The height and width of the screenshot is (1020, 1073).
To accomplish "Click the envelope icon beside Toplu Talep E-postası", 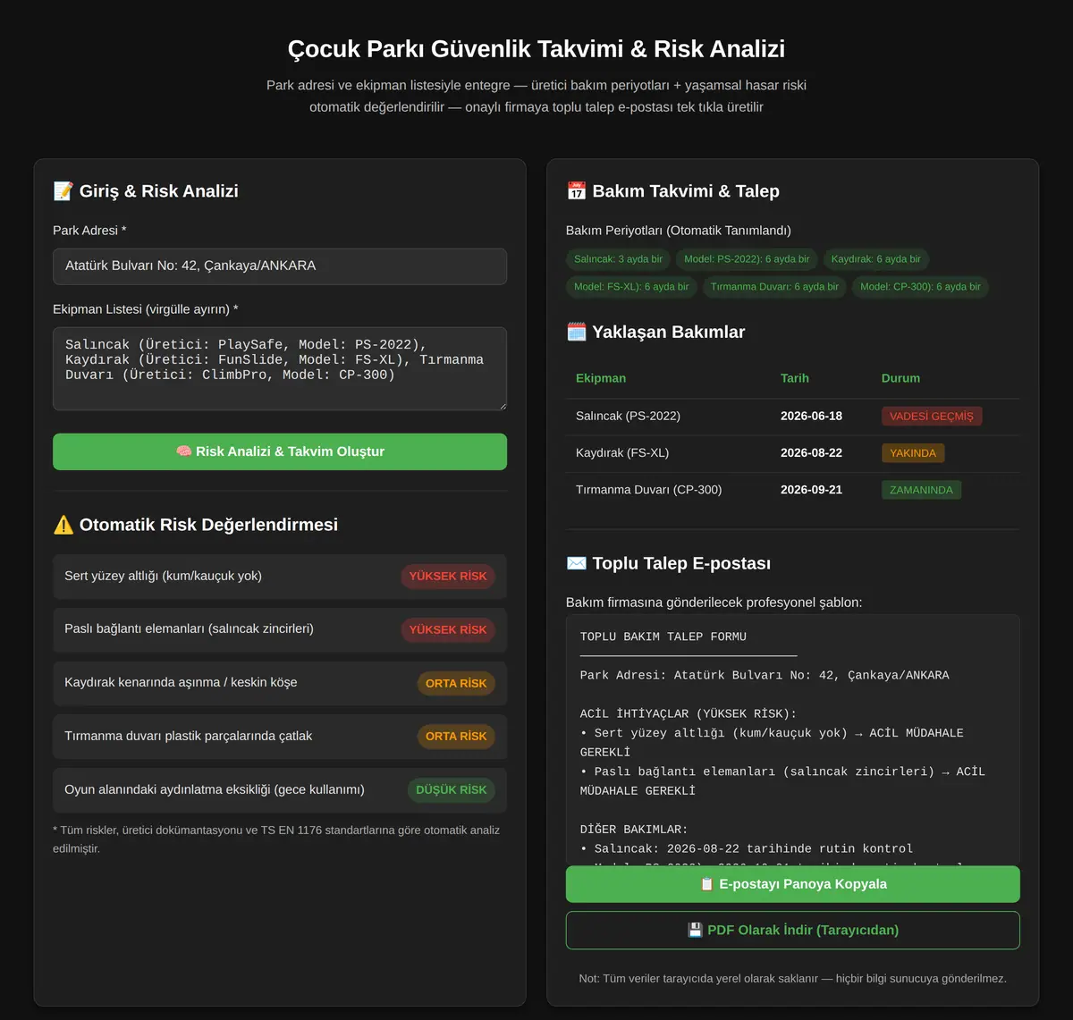I will 576,563.
